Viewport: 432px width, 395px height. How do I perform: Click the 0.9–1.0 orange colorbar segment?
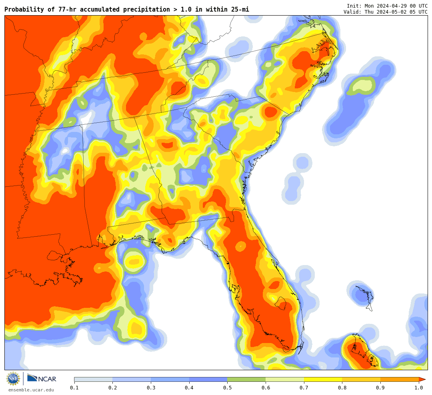400,379
